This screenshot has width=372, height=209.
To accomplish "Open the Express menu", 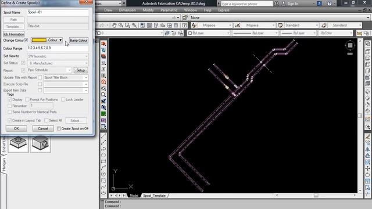I will 223,10.
